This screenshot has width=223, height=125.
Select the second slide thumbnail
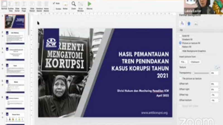pos(15,37)
